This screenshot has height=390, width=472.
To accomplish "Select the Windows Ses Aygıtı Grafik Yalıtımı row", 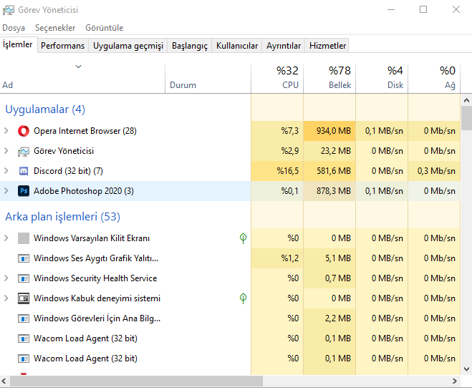I will (x=96, y=258).
